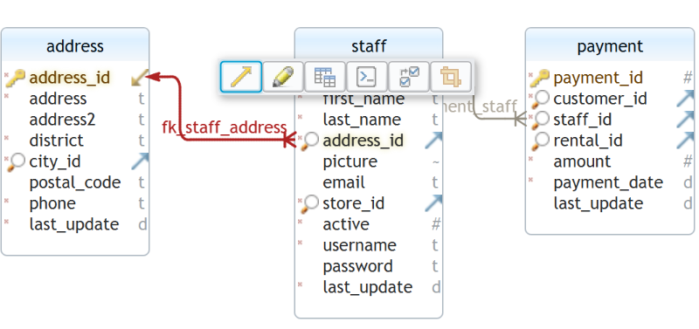This screenshot has width=699, height=329.
Task: Select the address column row in address table
Action: click(x=58, y=99)
